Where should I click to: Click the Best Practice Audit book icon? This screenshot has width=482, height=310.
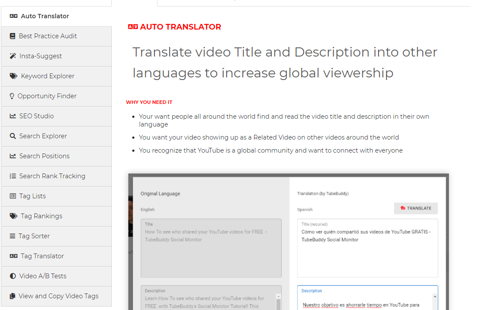pos(13,36)
